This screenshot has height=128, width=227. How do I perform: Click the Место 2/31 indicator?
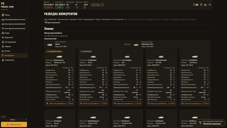click(x=86, y=5)
